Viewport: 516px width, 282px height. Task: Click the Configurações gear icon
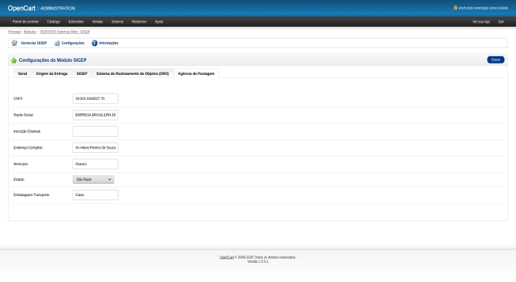click(57, 43)
